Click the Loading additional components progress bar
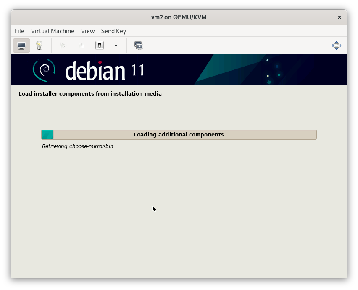 179,135
